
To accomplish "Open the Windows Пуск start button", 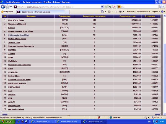I will tap(7, 122).
